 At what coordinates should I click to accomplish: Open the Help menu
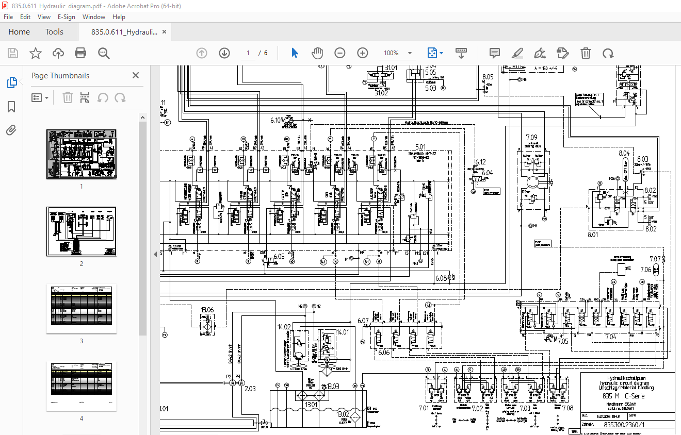pos(119,16)
